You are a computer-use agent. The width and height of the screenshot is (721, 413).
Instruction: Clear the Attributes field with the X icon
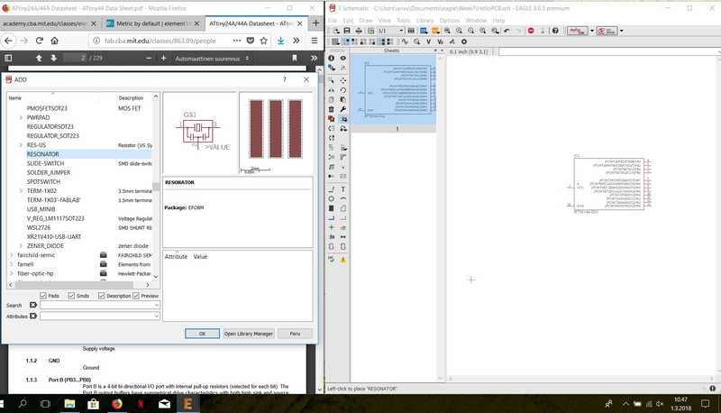(33, 316)
